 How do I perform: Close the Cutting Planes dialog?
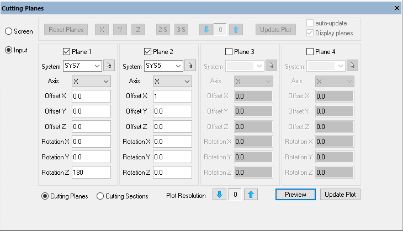(x=397, y=8)
